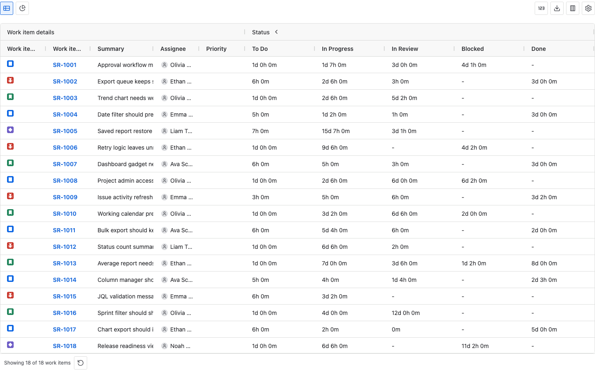This screenshot has width=595, height=372.
Task: Download the report with export icon
Action: [557, 8]
